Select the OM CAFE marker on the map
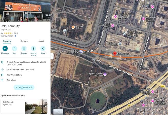This screenshot has width=168, height=115. click(x=73, y=27)
